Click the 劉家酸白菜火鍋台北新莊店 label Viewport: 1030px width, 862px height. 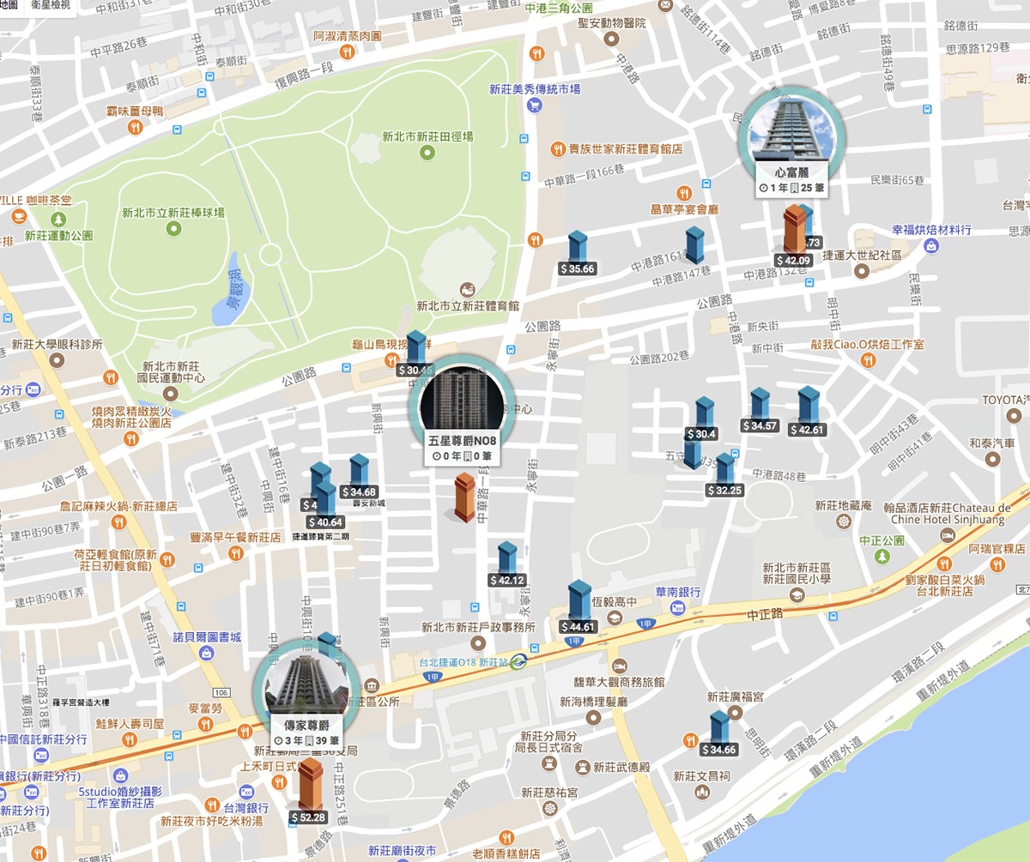[943, 585]
